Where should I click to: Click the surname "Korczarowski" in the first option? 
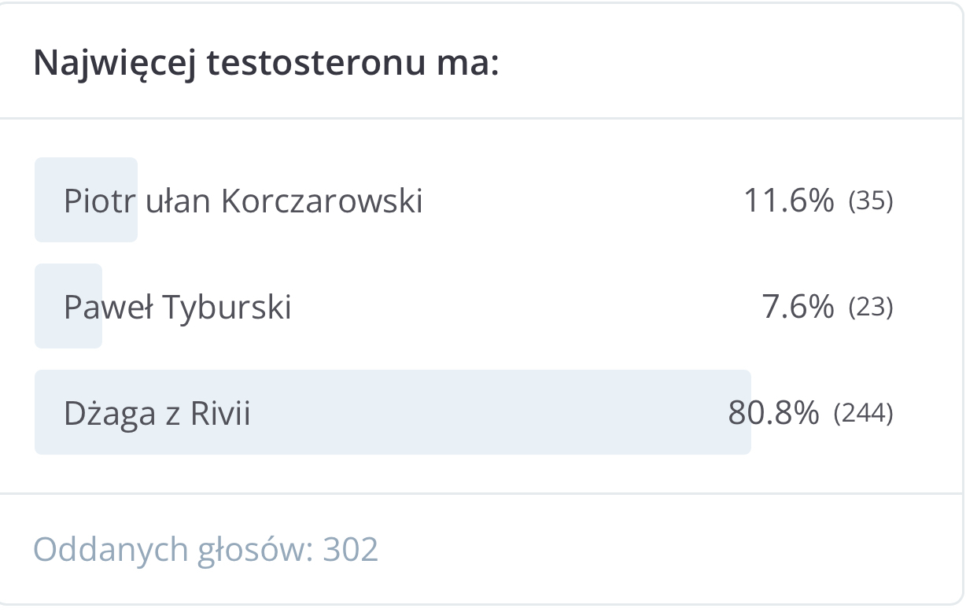pos(322,201)
